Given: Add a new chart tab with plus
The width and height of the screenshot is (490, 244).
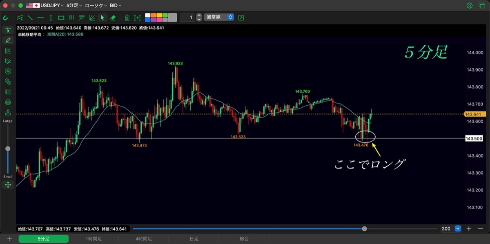Looking at the screenshot, I should pyautogui.click(x=9, y=239).
